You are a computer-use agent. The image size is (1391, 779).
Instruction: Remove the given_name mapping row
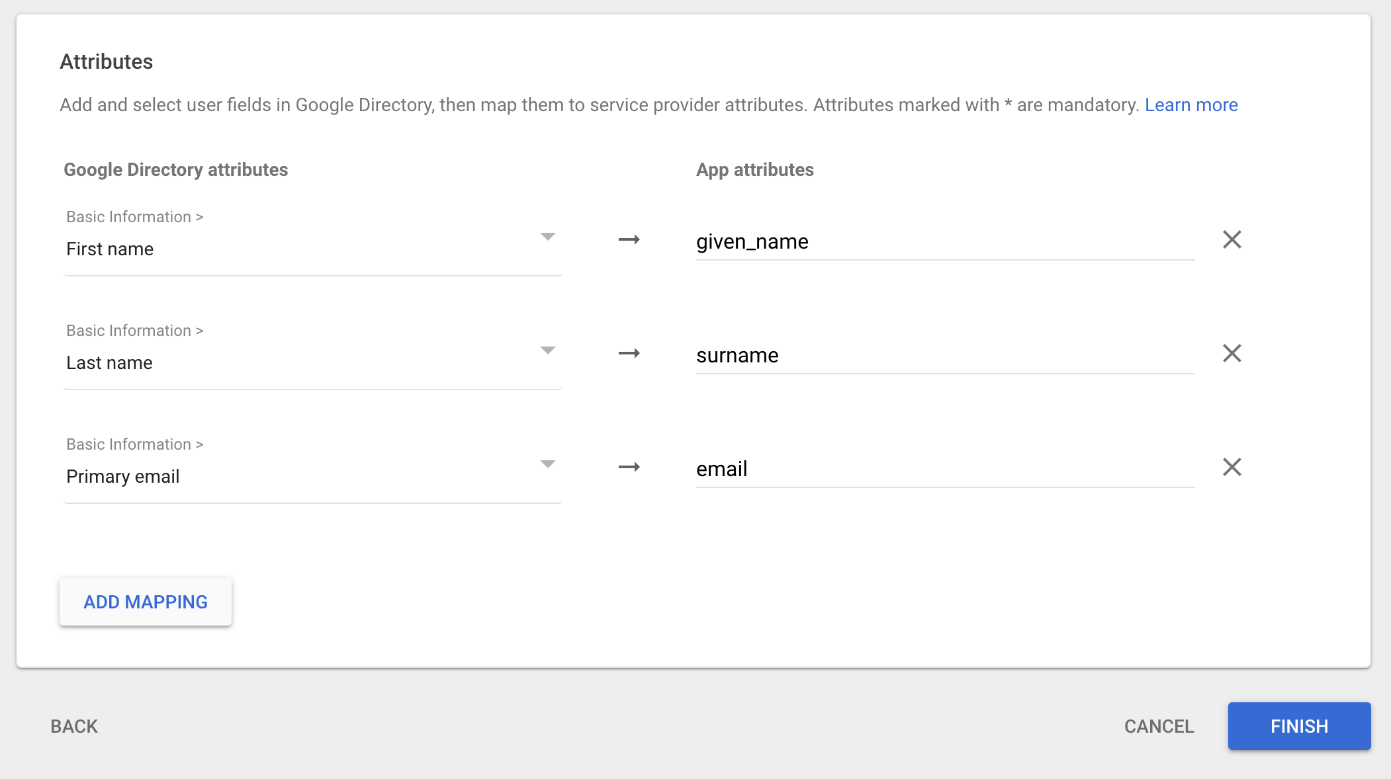pos(1232,239)
